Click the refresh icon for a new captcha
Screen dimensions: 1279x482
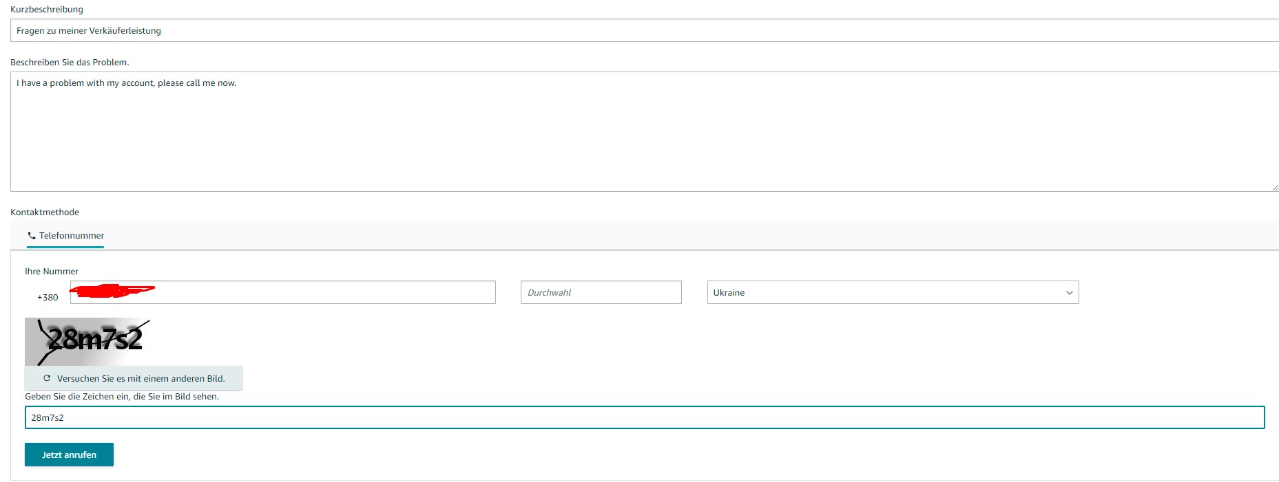(47, 378)
